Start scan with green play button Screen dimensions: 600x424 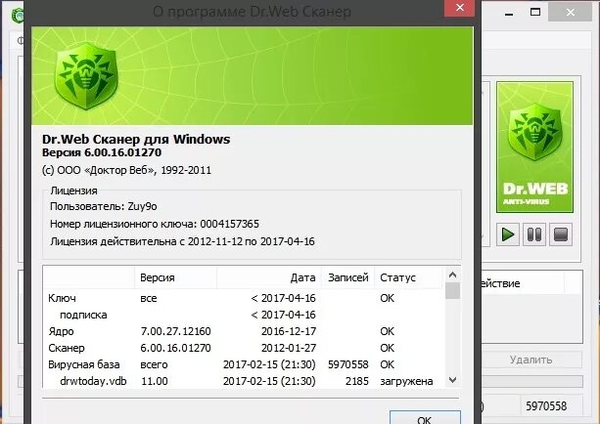(x=508, y=234)
